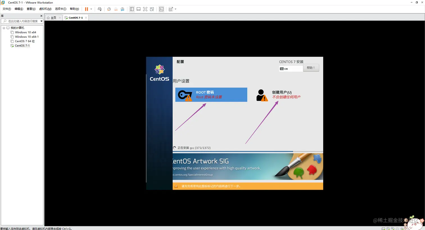
Task: Close the 主页 tab
Action: (60, 18)
